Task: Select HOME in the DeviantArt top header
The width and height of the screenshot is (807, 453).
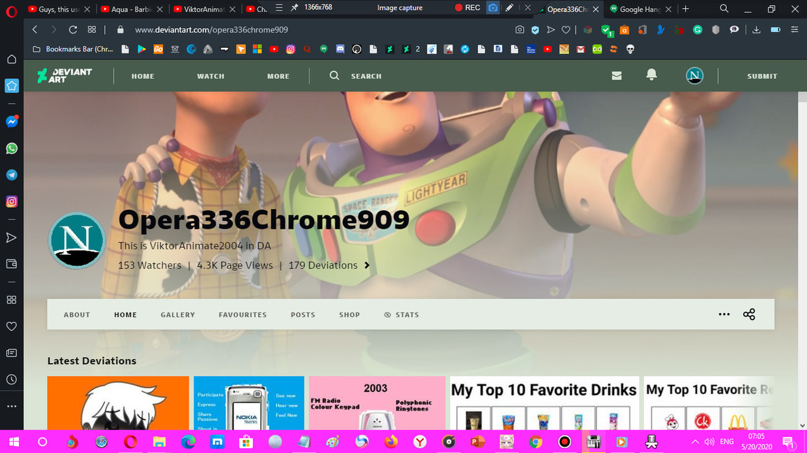Action: point(143,76)
